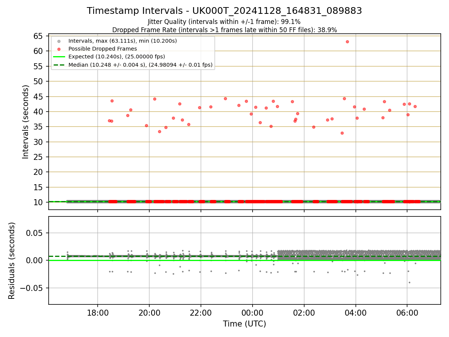Click the "65" tick on the intervals axis
The image size is (449, 337).
(x=39, y=36)
